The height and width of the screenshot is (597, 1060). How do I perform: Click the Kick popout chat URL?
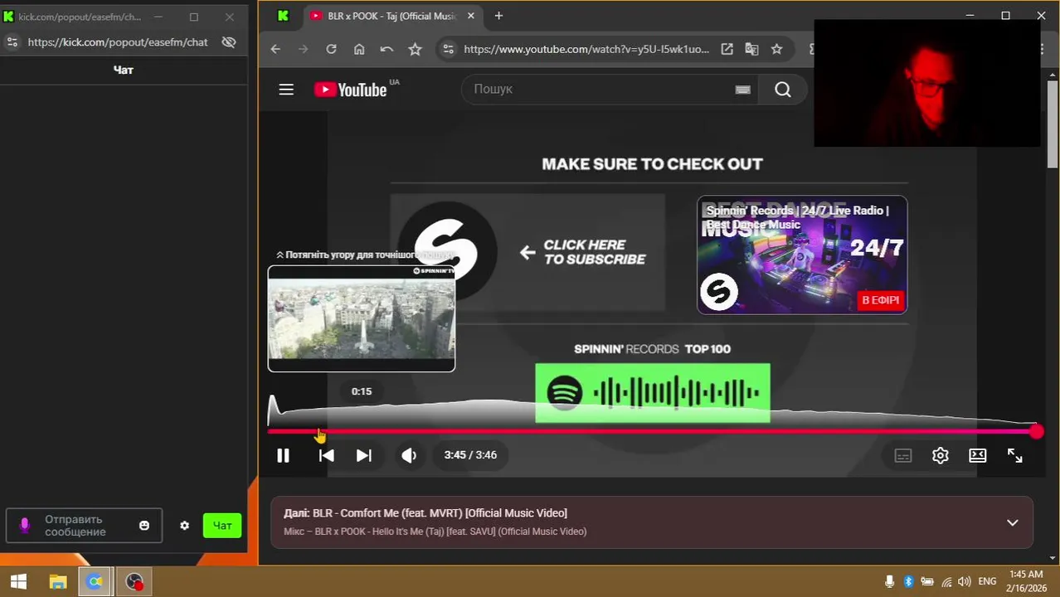pos(118,42)
